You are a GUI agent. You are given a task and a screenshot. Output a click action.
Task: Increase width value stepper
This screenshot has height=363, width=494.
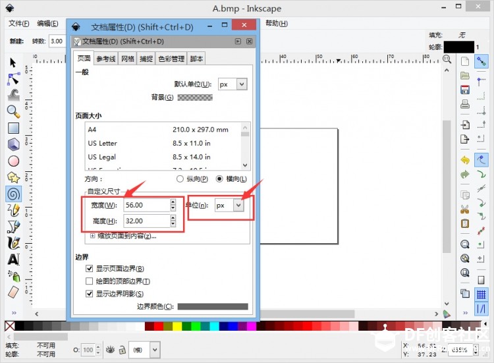tap(173, 202)
